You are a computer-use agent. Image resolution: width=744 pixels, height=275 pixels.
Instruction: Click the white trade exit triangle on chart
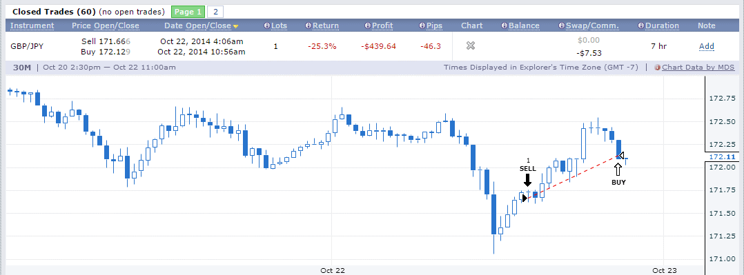coord(621,156)
